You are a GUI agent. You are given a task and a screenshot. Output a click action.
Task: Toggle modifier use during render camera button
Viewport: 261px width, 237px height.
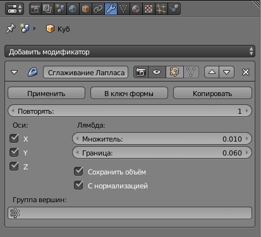tap(141, 72)
